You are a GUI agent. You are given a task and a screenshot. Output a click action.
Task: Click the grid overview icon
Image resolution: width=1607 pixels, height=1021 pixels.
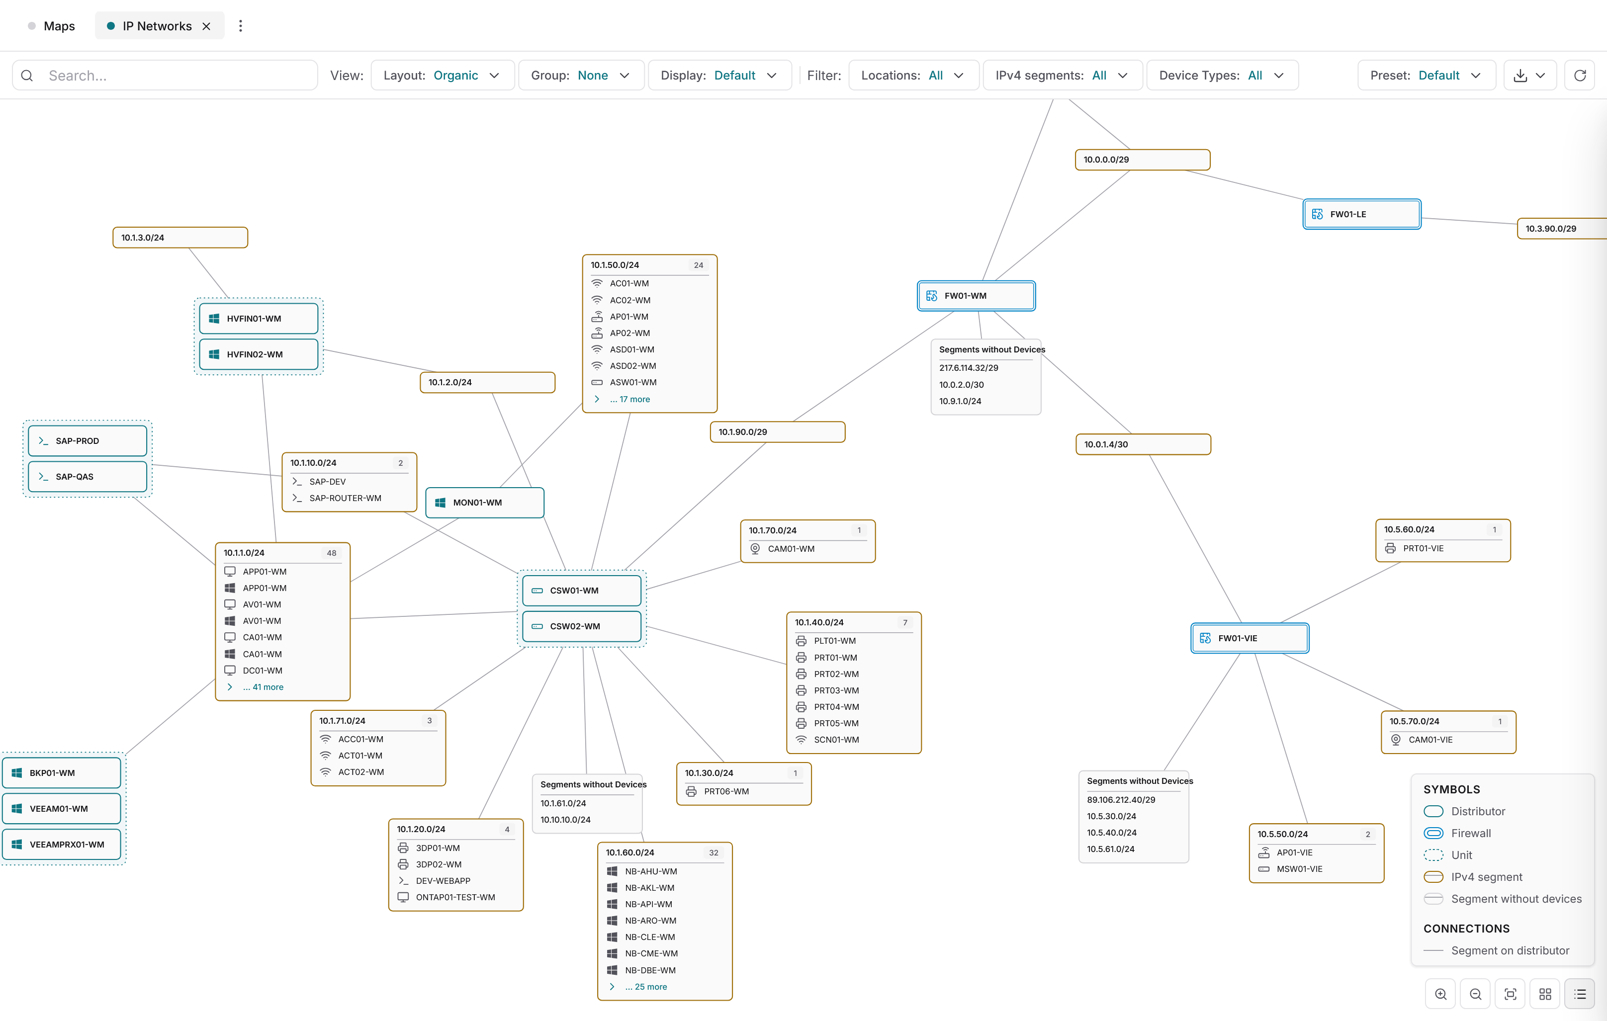1545,994
